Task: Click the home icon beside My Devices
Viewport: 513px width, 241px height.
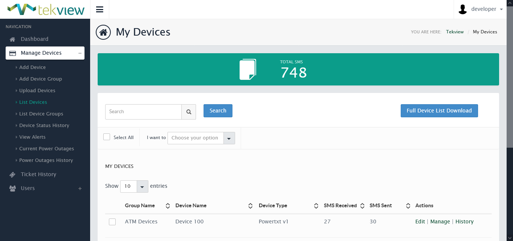Action: coord(103,32)
